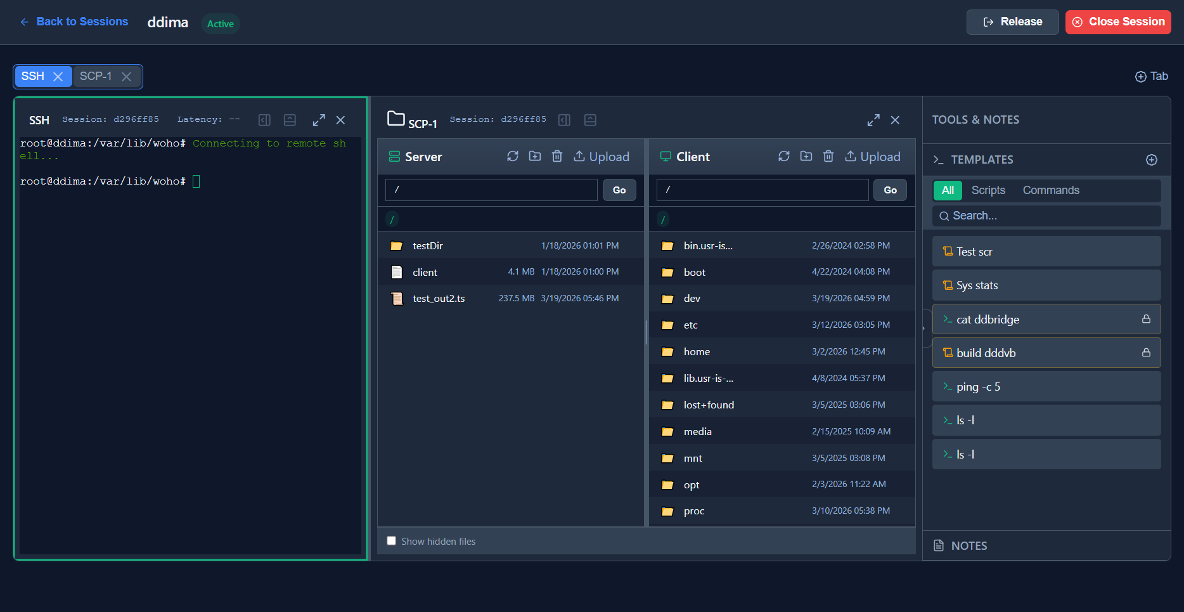Close the SCP-1 tab with its X
Screen dimensions: 1184x612
tap(126, 77)
